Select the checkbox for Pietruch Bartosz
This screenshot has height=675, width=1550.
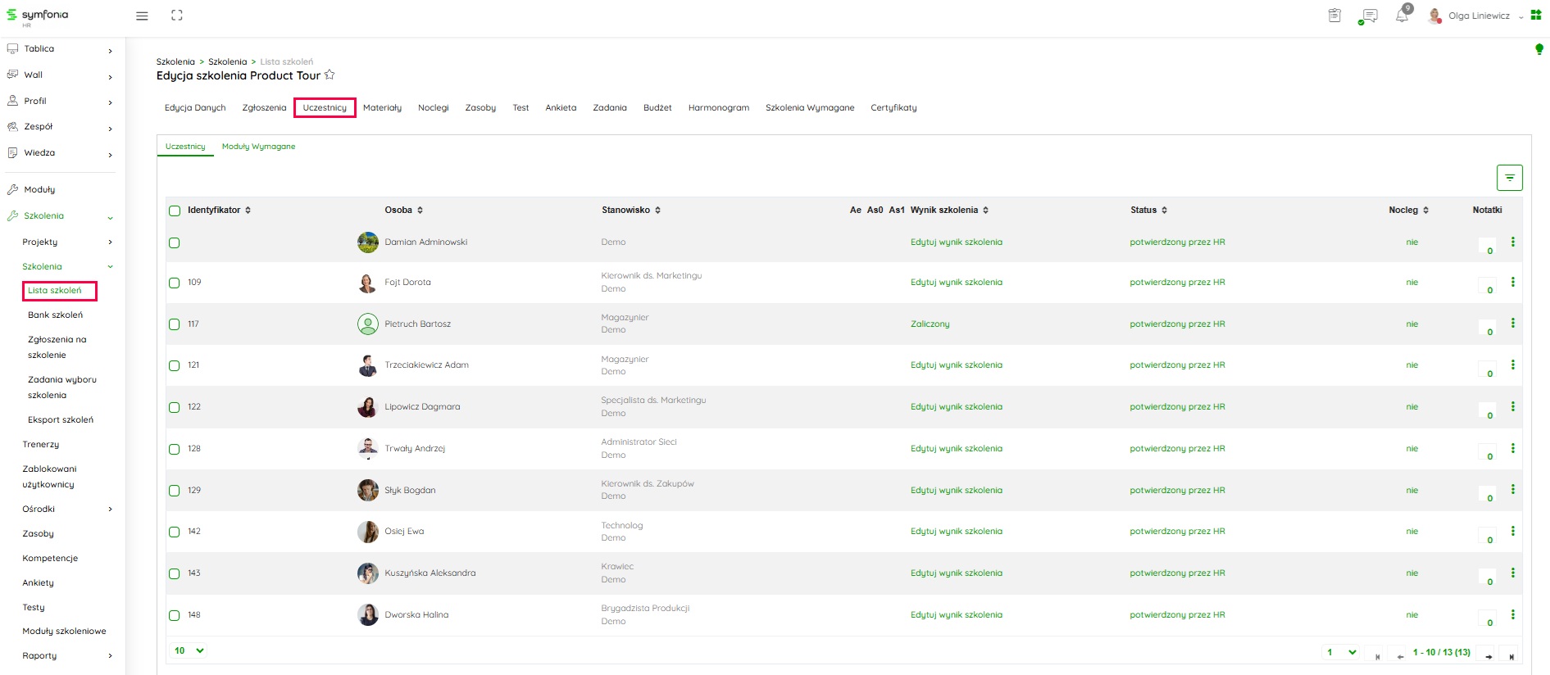[x=175, y=324]
